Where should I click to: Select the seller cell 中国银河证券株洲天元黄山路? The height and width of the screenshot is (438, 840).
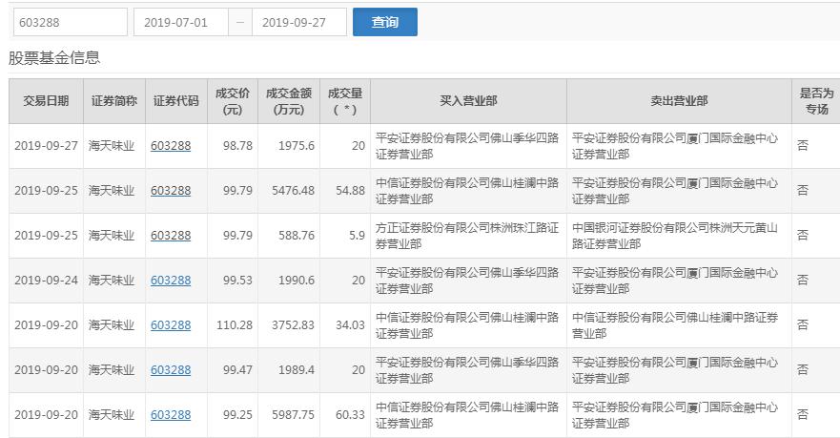679,236
